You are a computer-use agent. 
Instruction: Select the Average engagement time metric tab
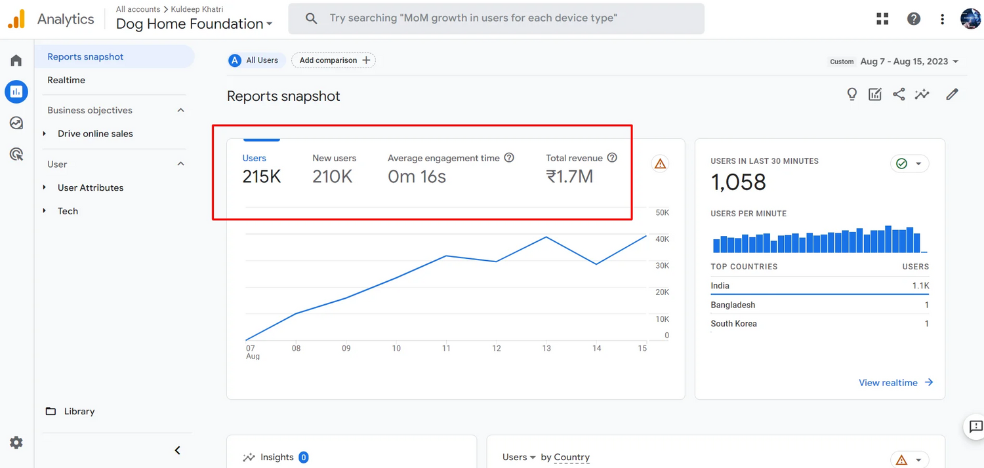(451, 169)
